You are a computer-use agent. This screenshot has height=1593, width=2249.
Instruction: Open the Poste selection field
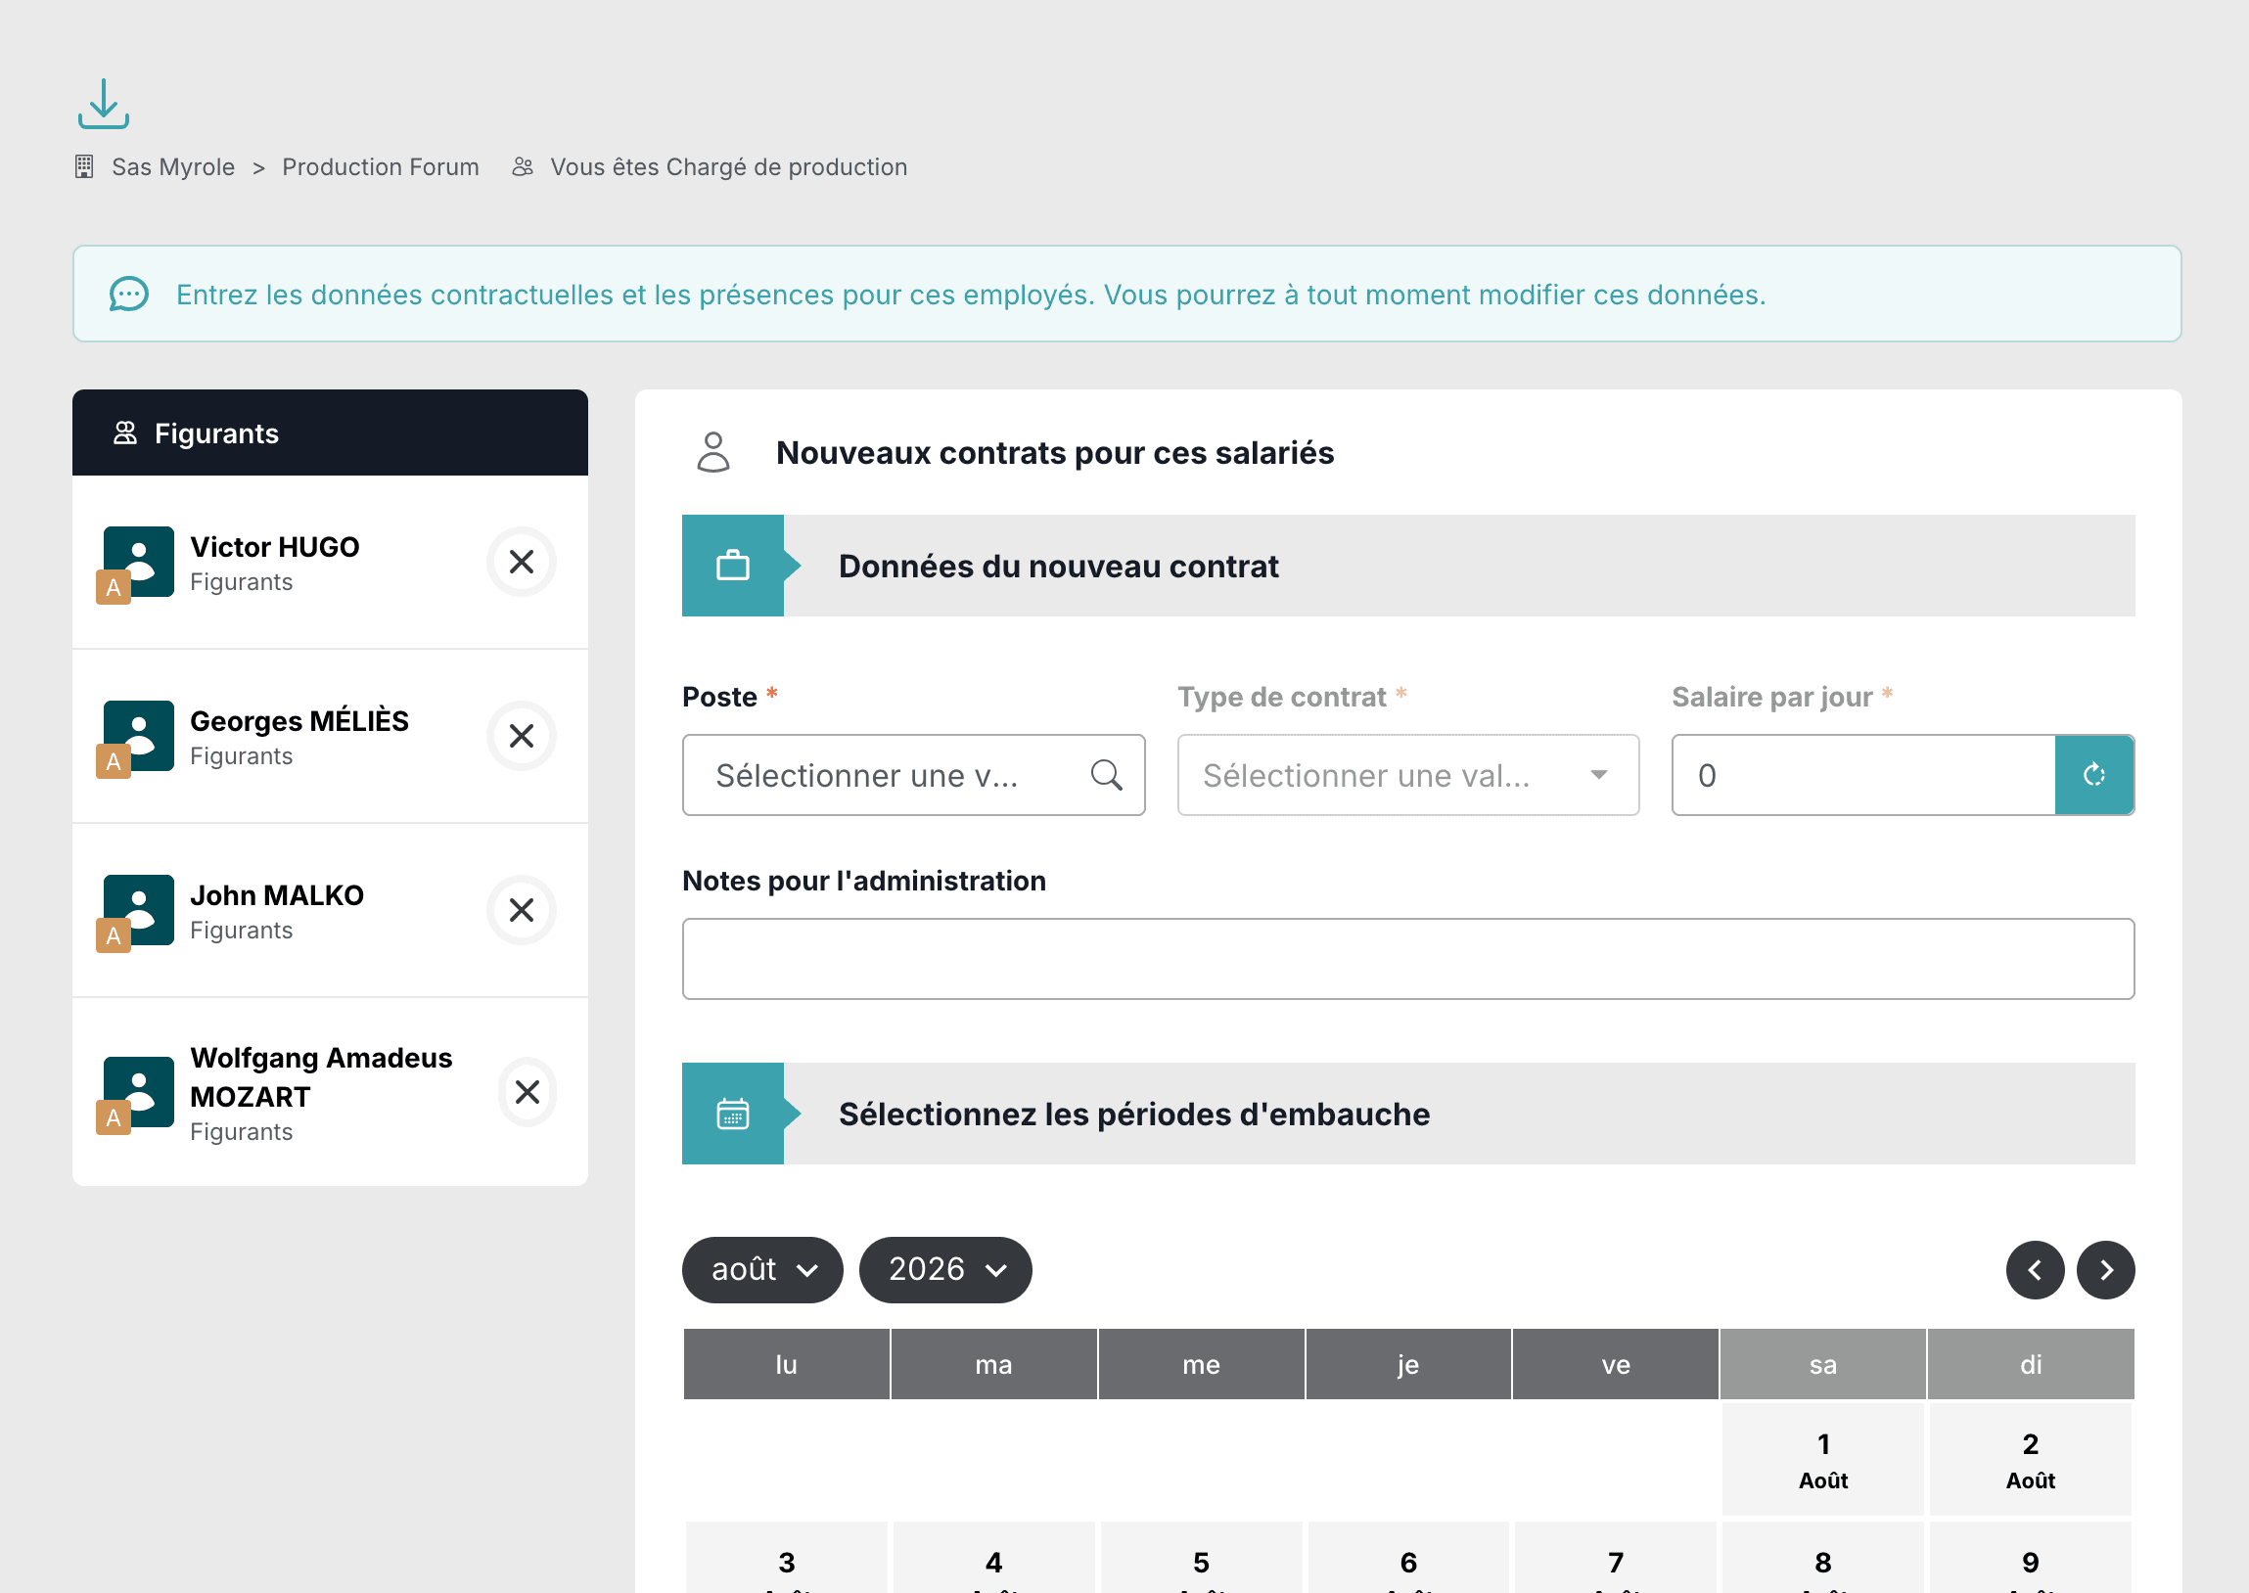point(913,775)
